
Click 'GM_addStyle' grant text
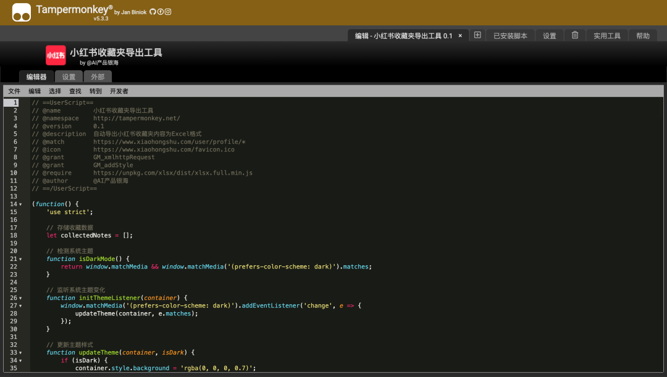[113, 165]
